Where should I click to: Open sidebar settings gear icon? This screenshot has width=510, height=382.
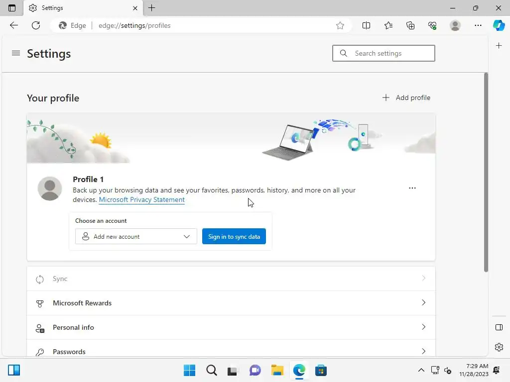tap(499, 347)
